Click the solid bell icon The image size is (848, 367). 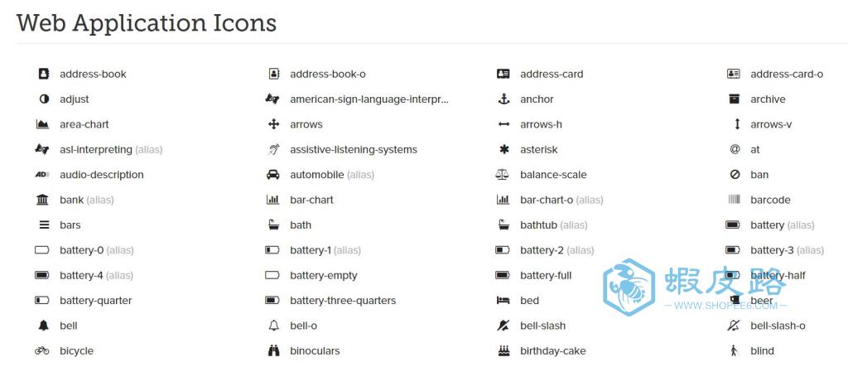[x=44, y=326]
